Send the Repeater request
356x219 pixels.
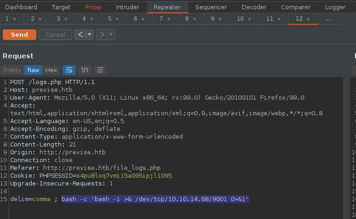pos(20,35)
